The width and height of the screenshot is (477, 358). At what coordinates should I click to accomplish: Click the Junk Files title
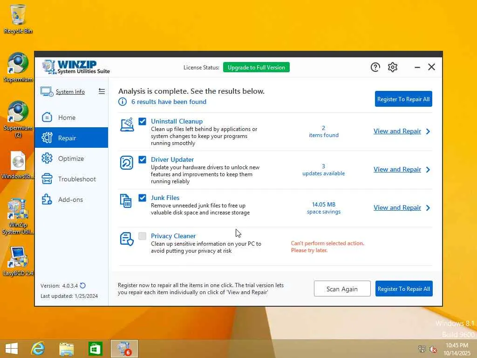(x=165, y=198)
